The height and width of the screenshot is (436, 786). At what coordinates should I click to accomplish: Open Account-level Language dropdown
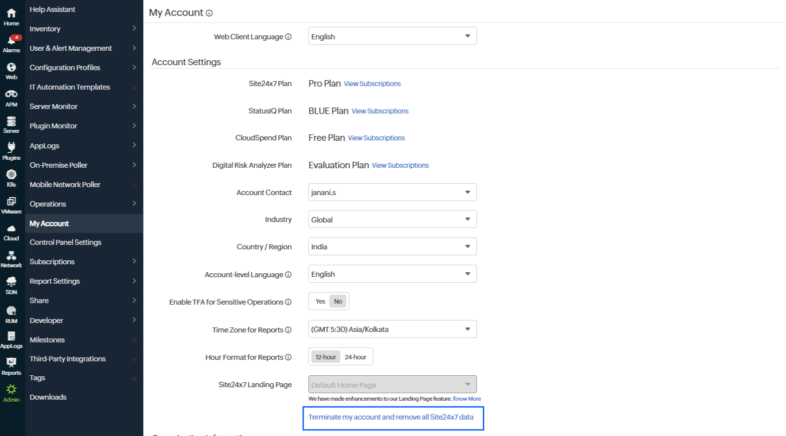[393, 274]
